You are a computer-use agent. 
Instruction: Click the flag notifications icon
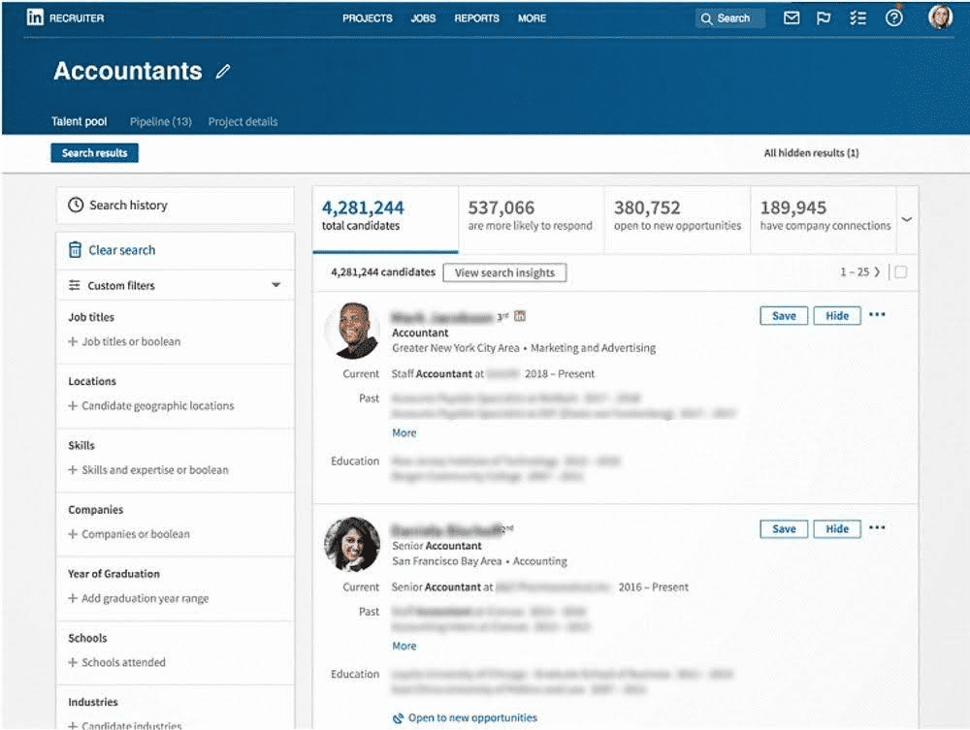pos(824,17)
